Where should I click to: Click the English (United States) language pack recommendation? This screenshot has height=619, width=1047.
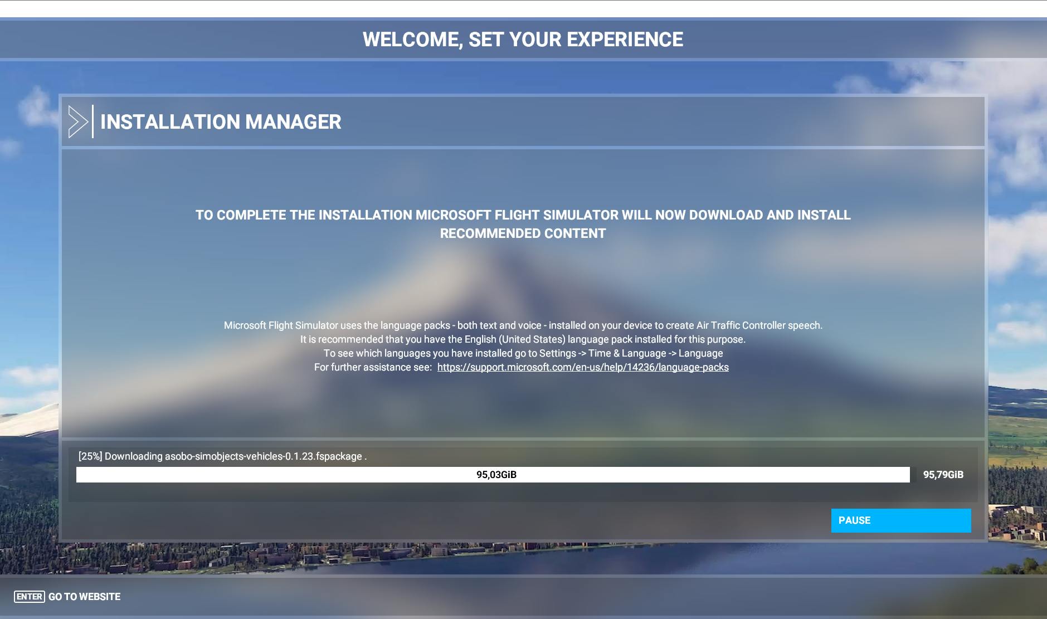pos(523,339)
